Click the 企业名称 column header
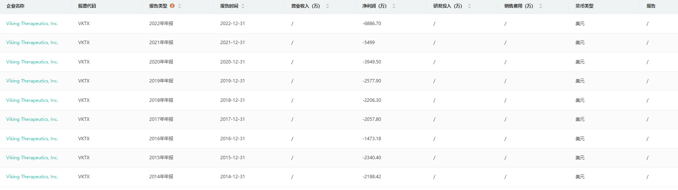 pyautogui.click(x=15, y=6)
